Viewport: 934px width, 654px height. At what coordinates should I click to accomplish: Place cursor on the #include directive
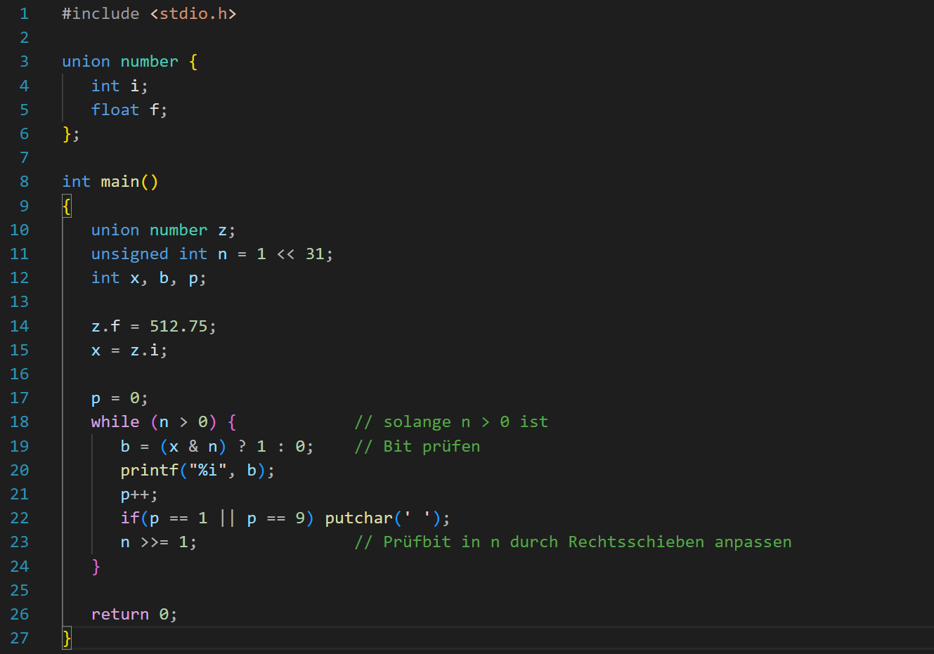point(100,14)
